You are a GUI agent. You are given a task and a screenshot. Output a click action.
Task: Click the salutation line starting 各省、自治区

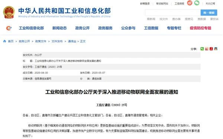click(93, 115)
